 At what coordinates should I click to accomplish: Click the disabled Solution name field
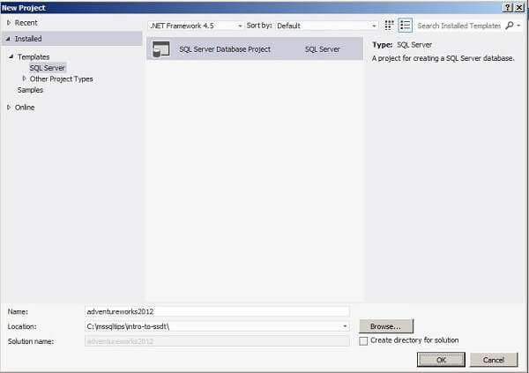(x=217, y=341)
